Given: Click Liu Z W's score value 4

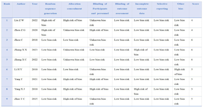Looking at the screenshot, I should [x=192, y=20].
